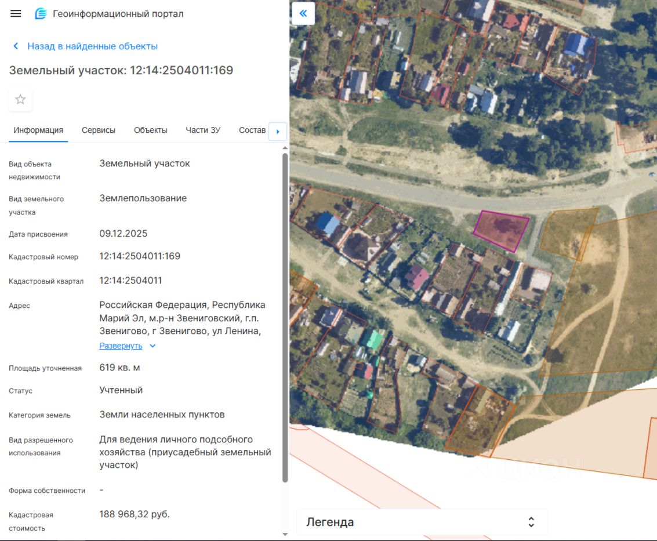
Task: Expand full address via Развернуть link
Action: click(121, 346)
